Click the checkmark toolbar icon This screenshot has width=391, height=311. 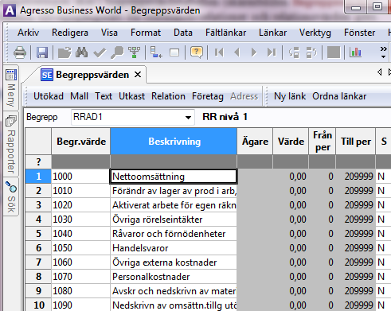[100, 52]
